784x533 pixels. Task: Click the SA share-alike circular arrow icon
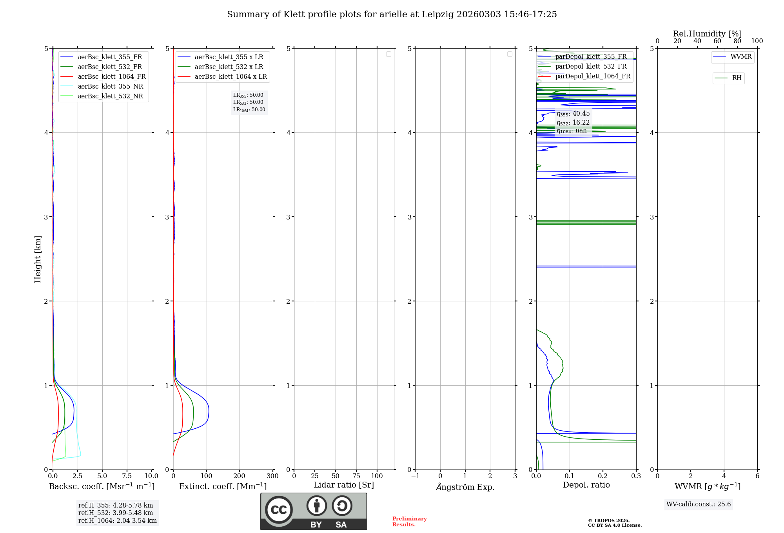[x=342, y=506]
